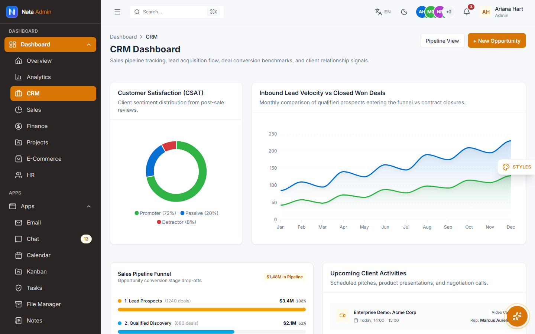Screen dimensions: 535x334
Task: Click Lead Prospects orange progress bar
Action: point(212,310)
